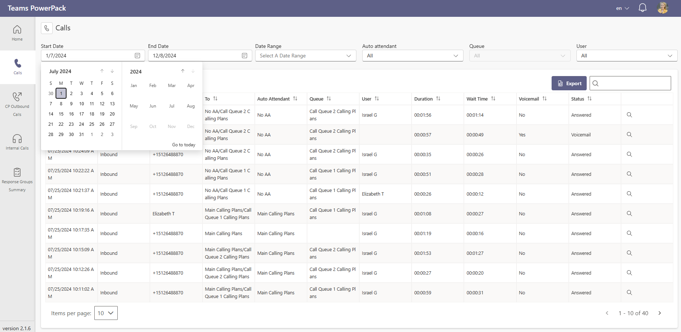Export the calls list
681x332 pixels.
click(569, 83)
